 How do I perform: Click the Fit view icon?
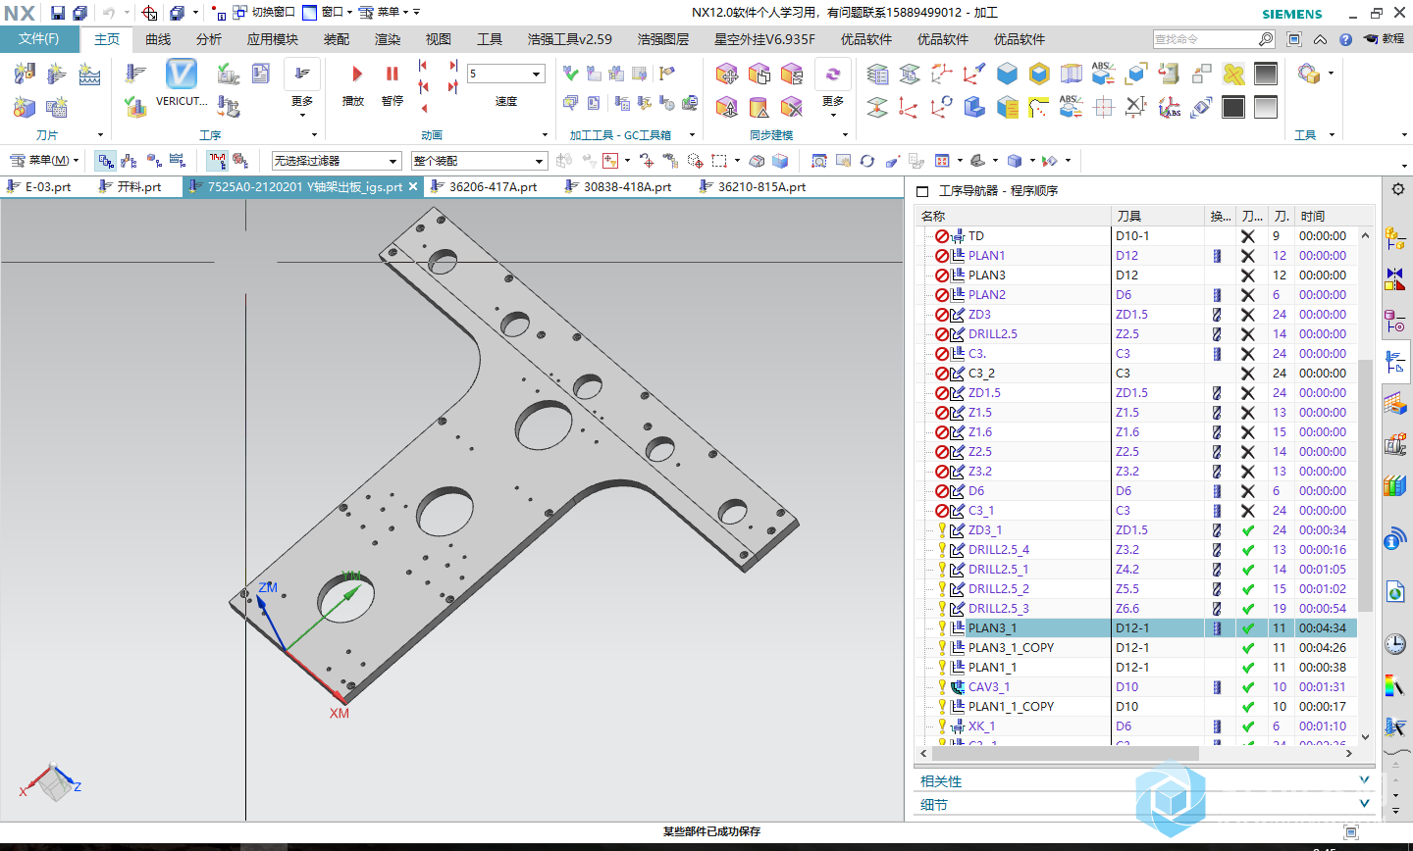pyautogui.click(x=818, y=161)
